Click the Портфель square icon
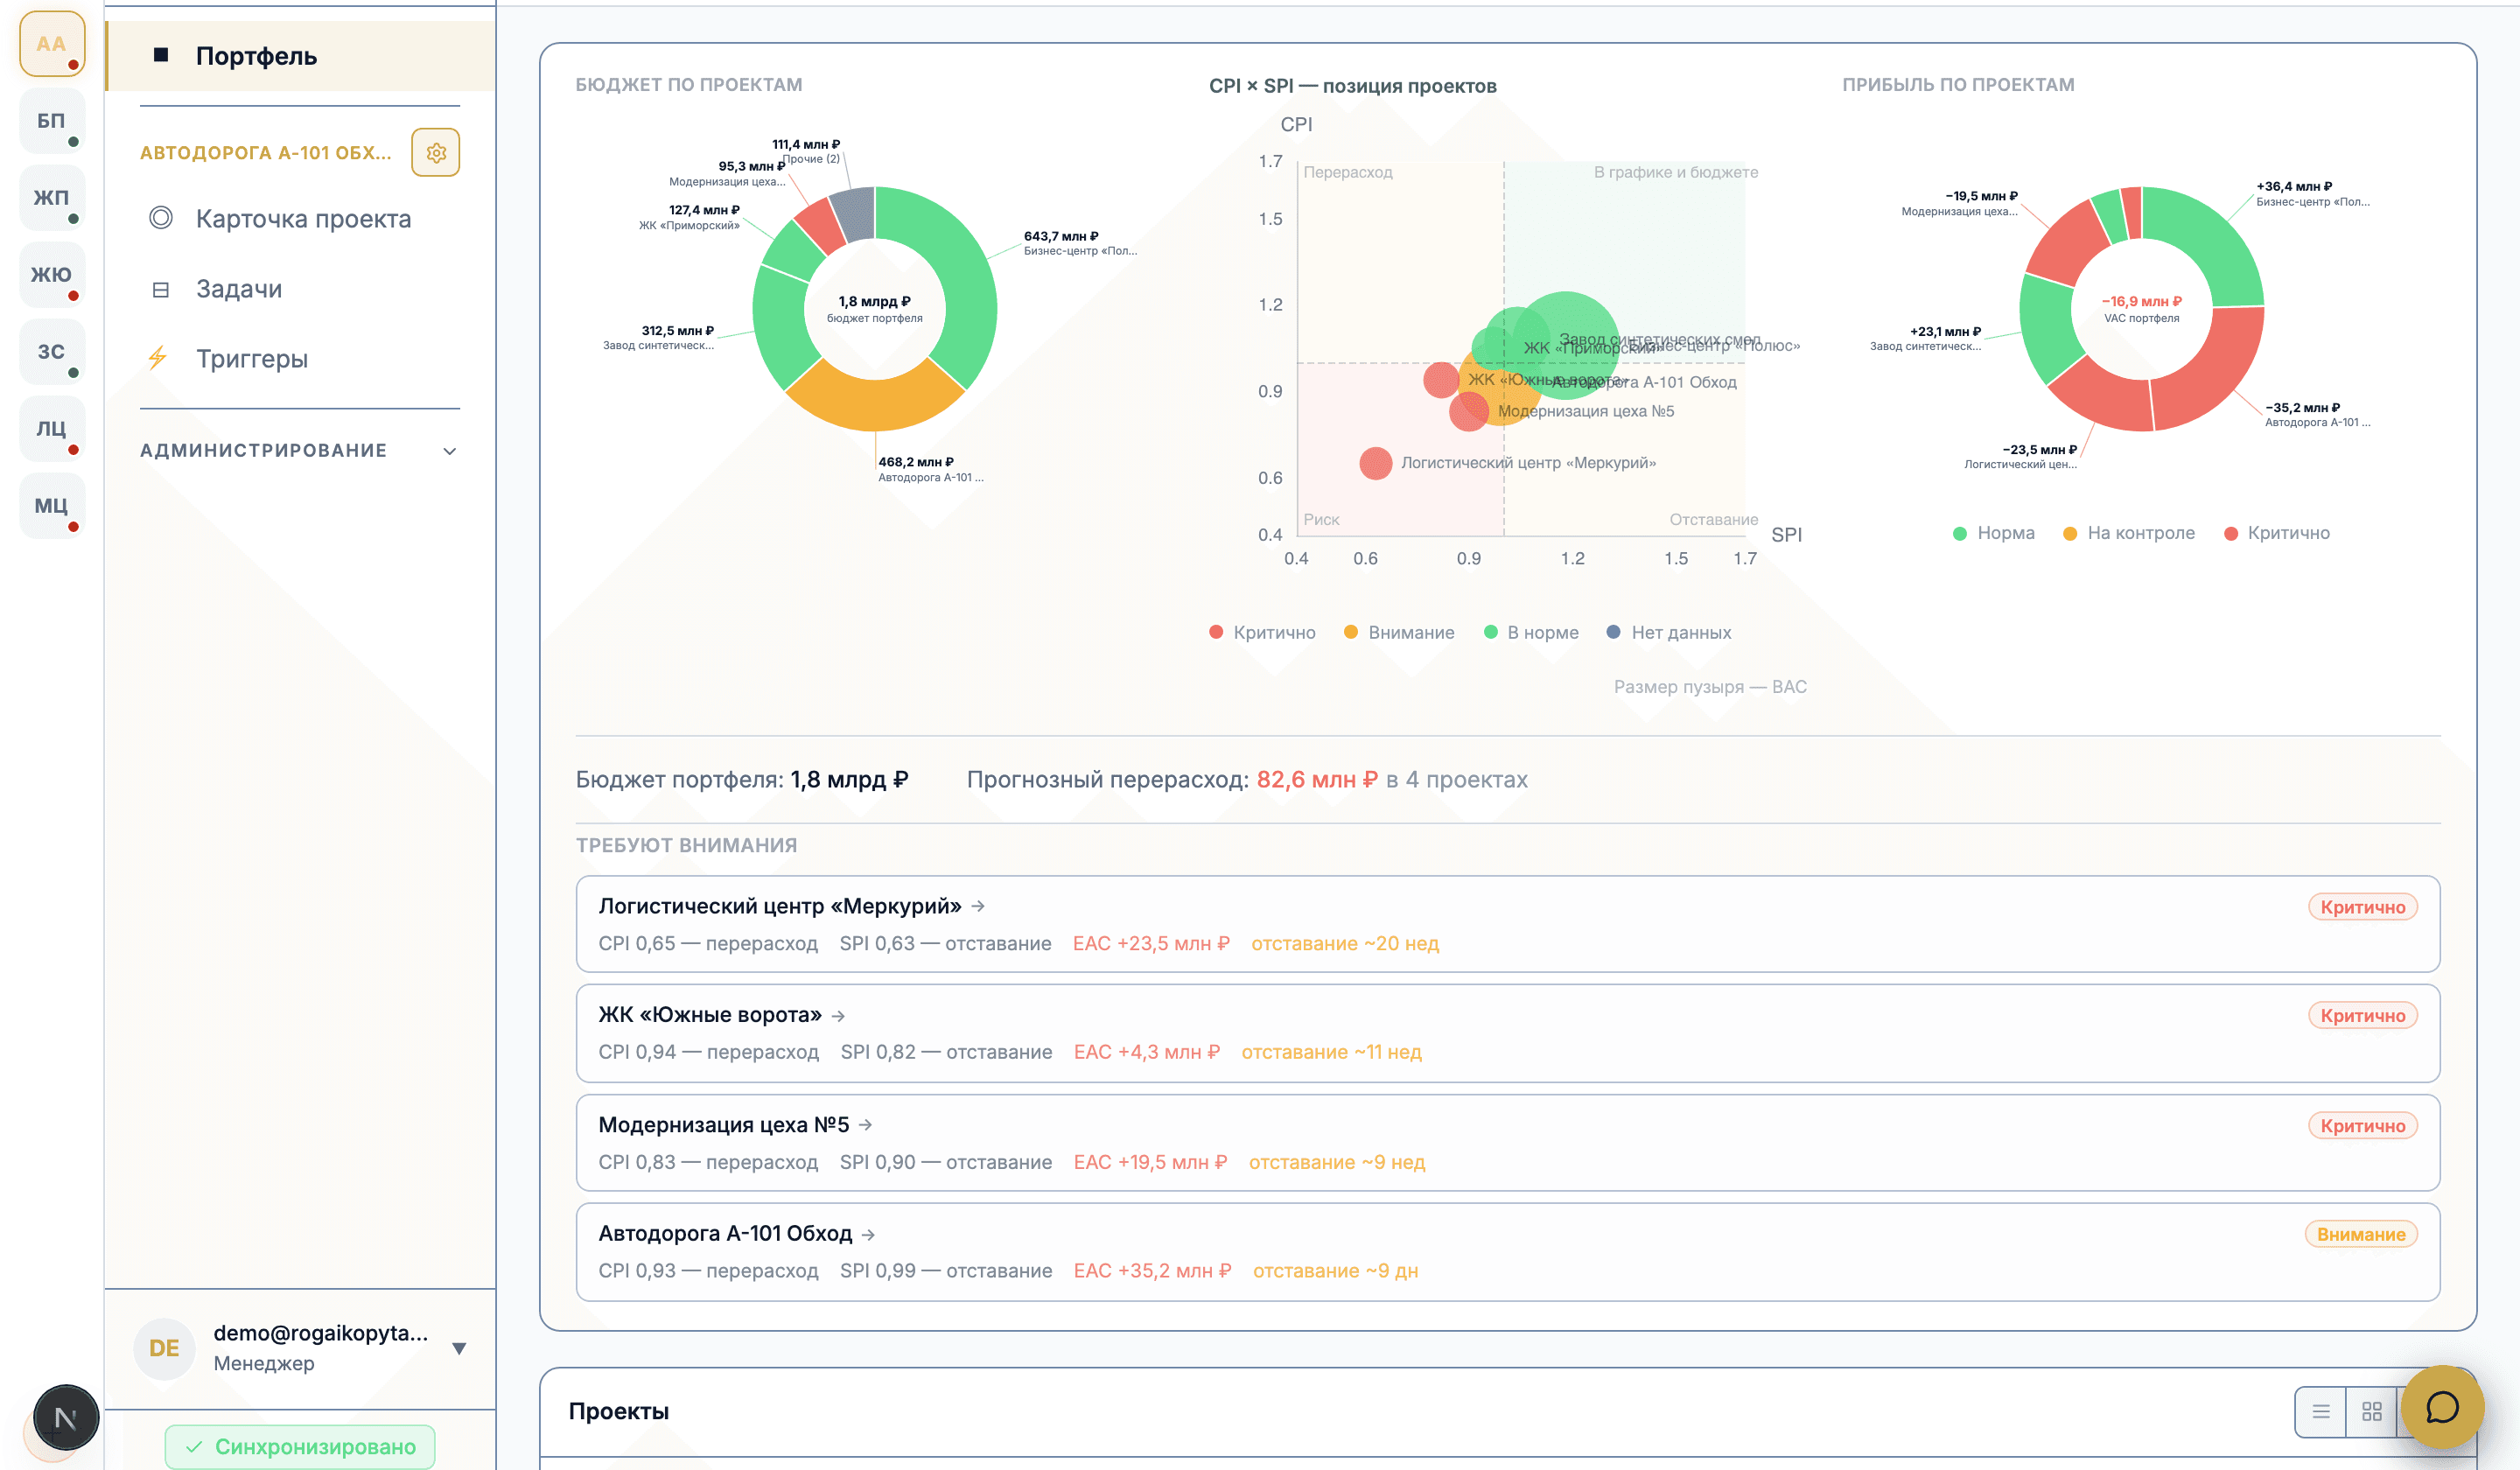The height and width of the screenshot is (1470, 2520). coord(161,54)
